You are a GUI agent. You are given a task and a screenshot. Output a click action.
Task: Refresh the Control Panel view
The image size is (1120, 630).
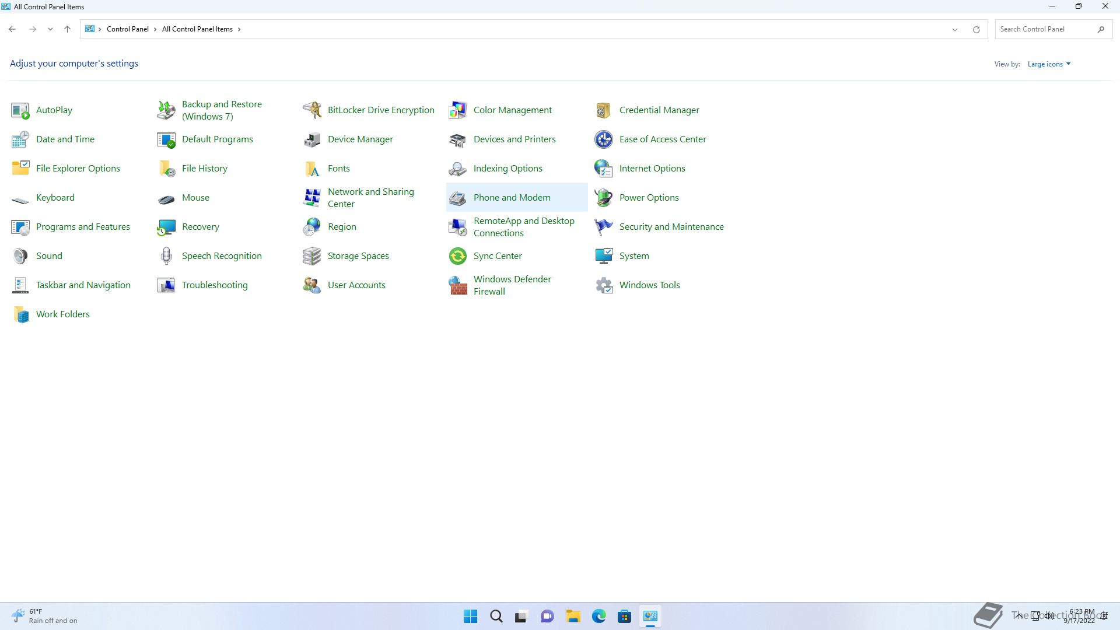point(976,29)
